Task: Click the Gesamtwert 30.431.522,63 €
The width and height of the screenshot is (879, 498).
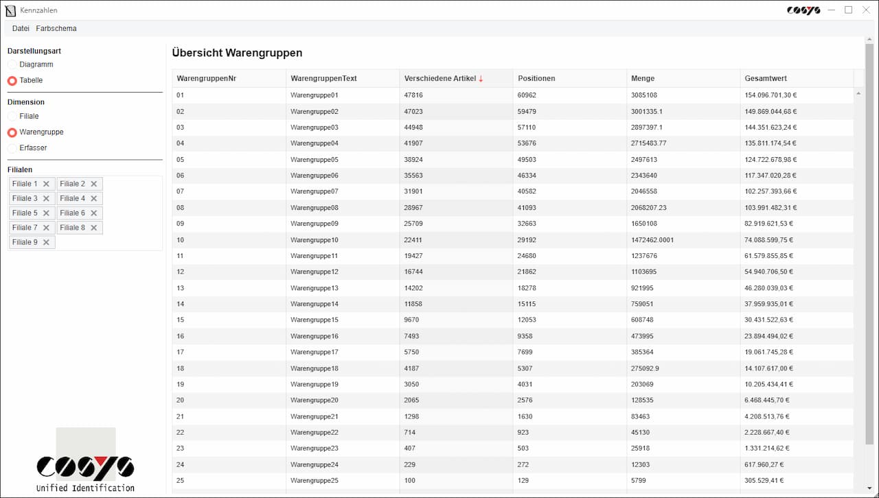Action: tap(768, 320)
